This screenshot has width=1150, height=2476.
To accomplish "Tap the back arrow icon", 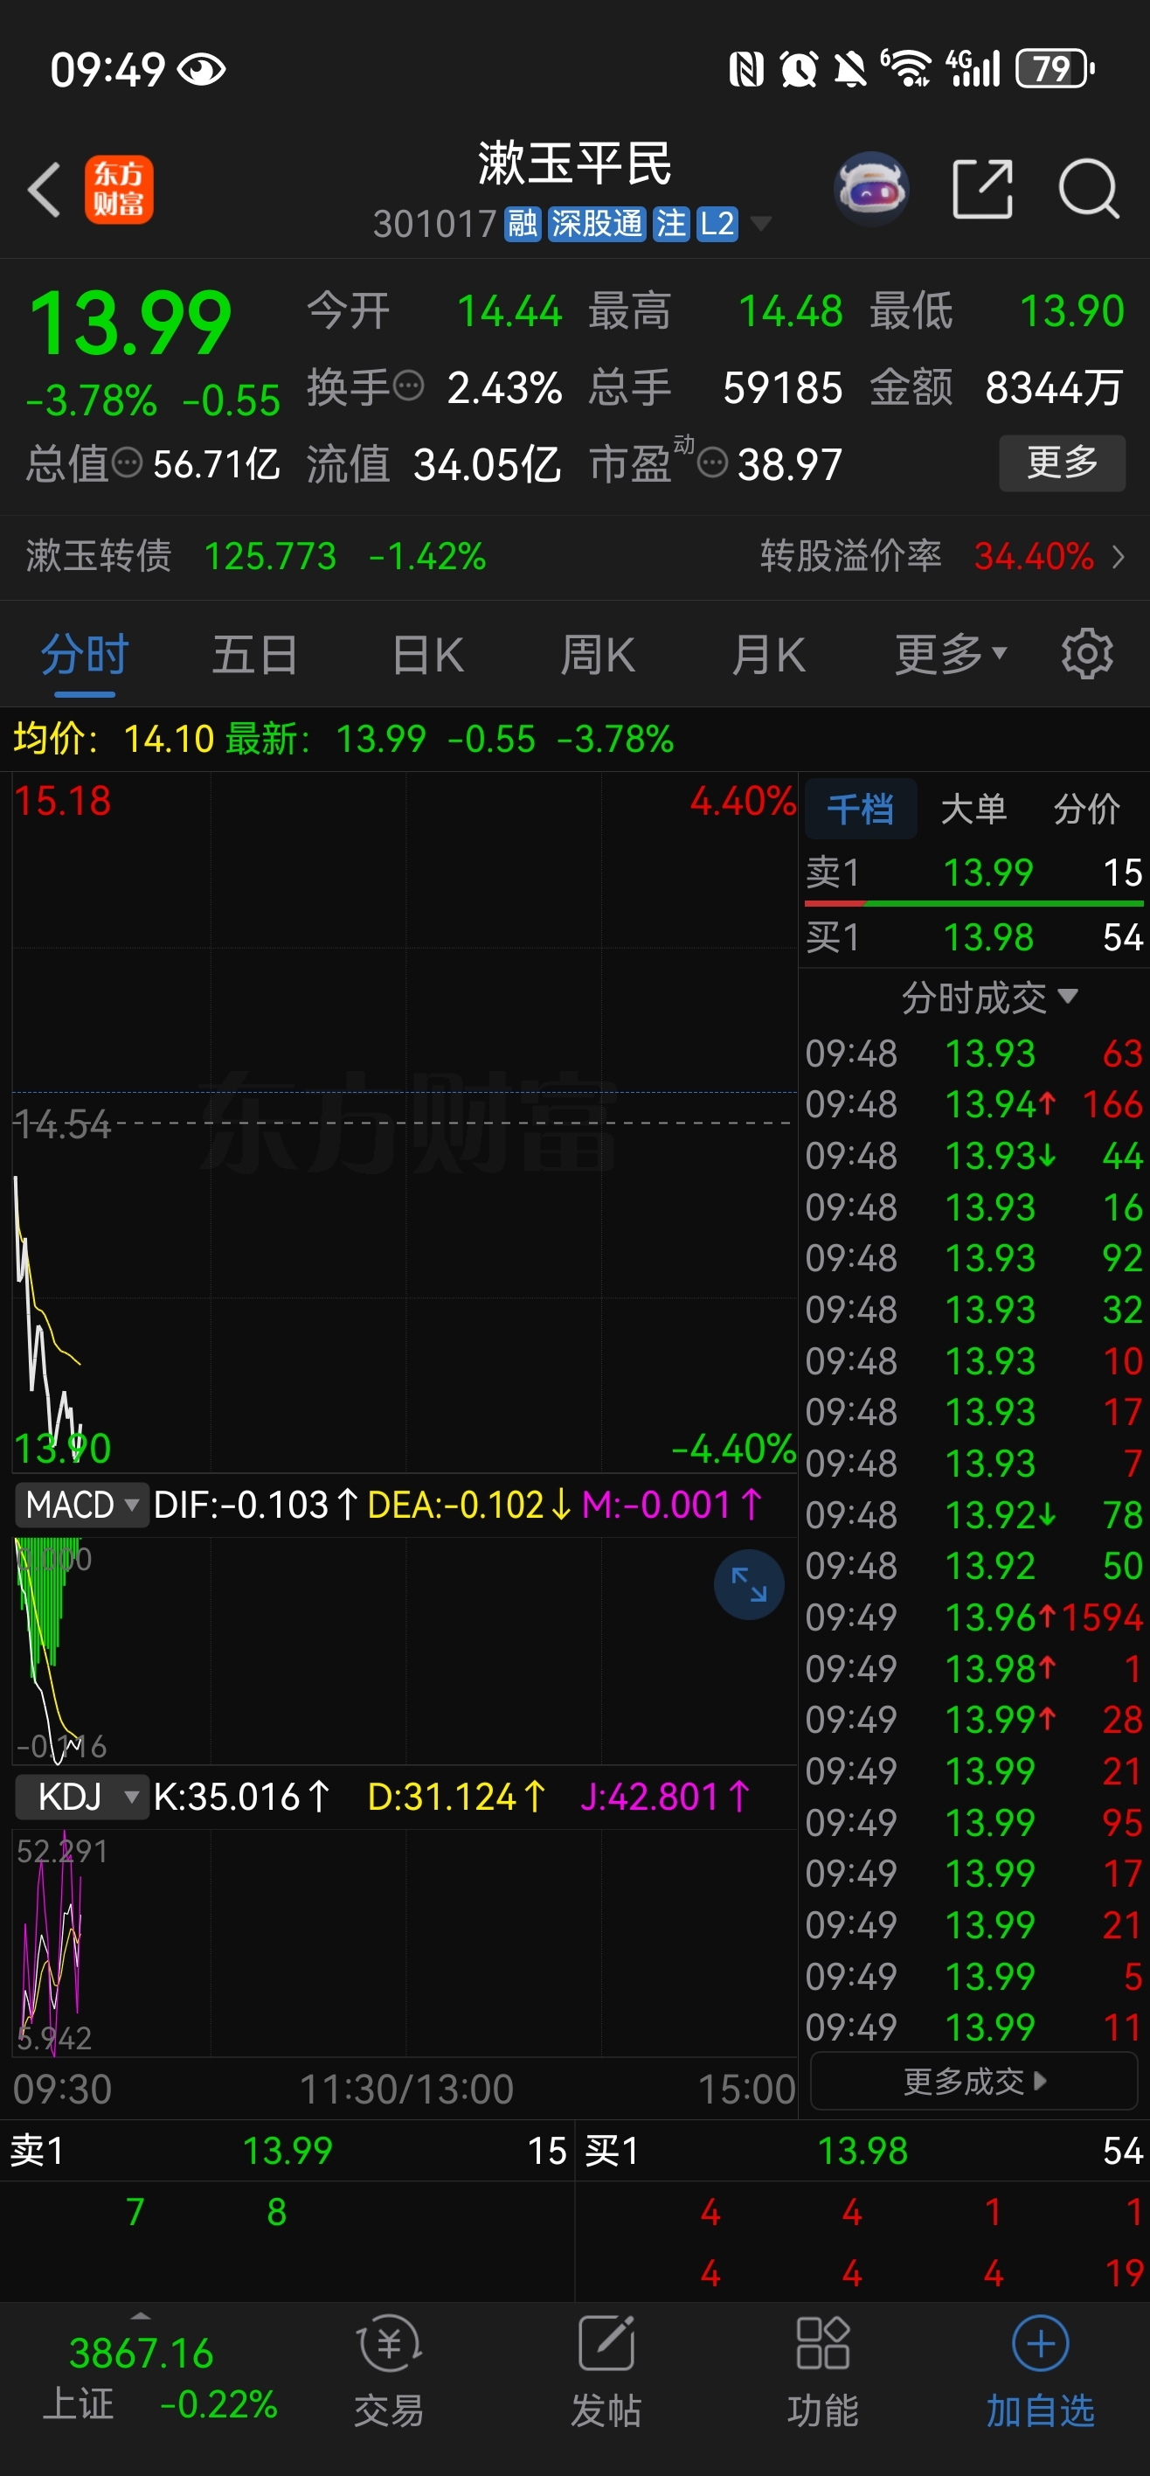I will (45, 188).
